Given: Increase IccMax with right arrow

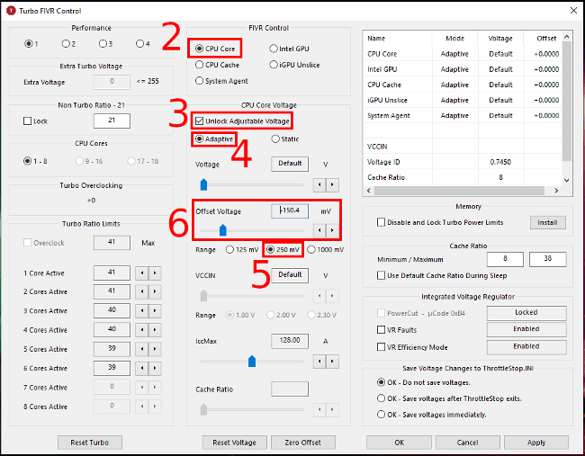Looking at the screenshot, I should 332,362.
